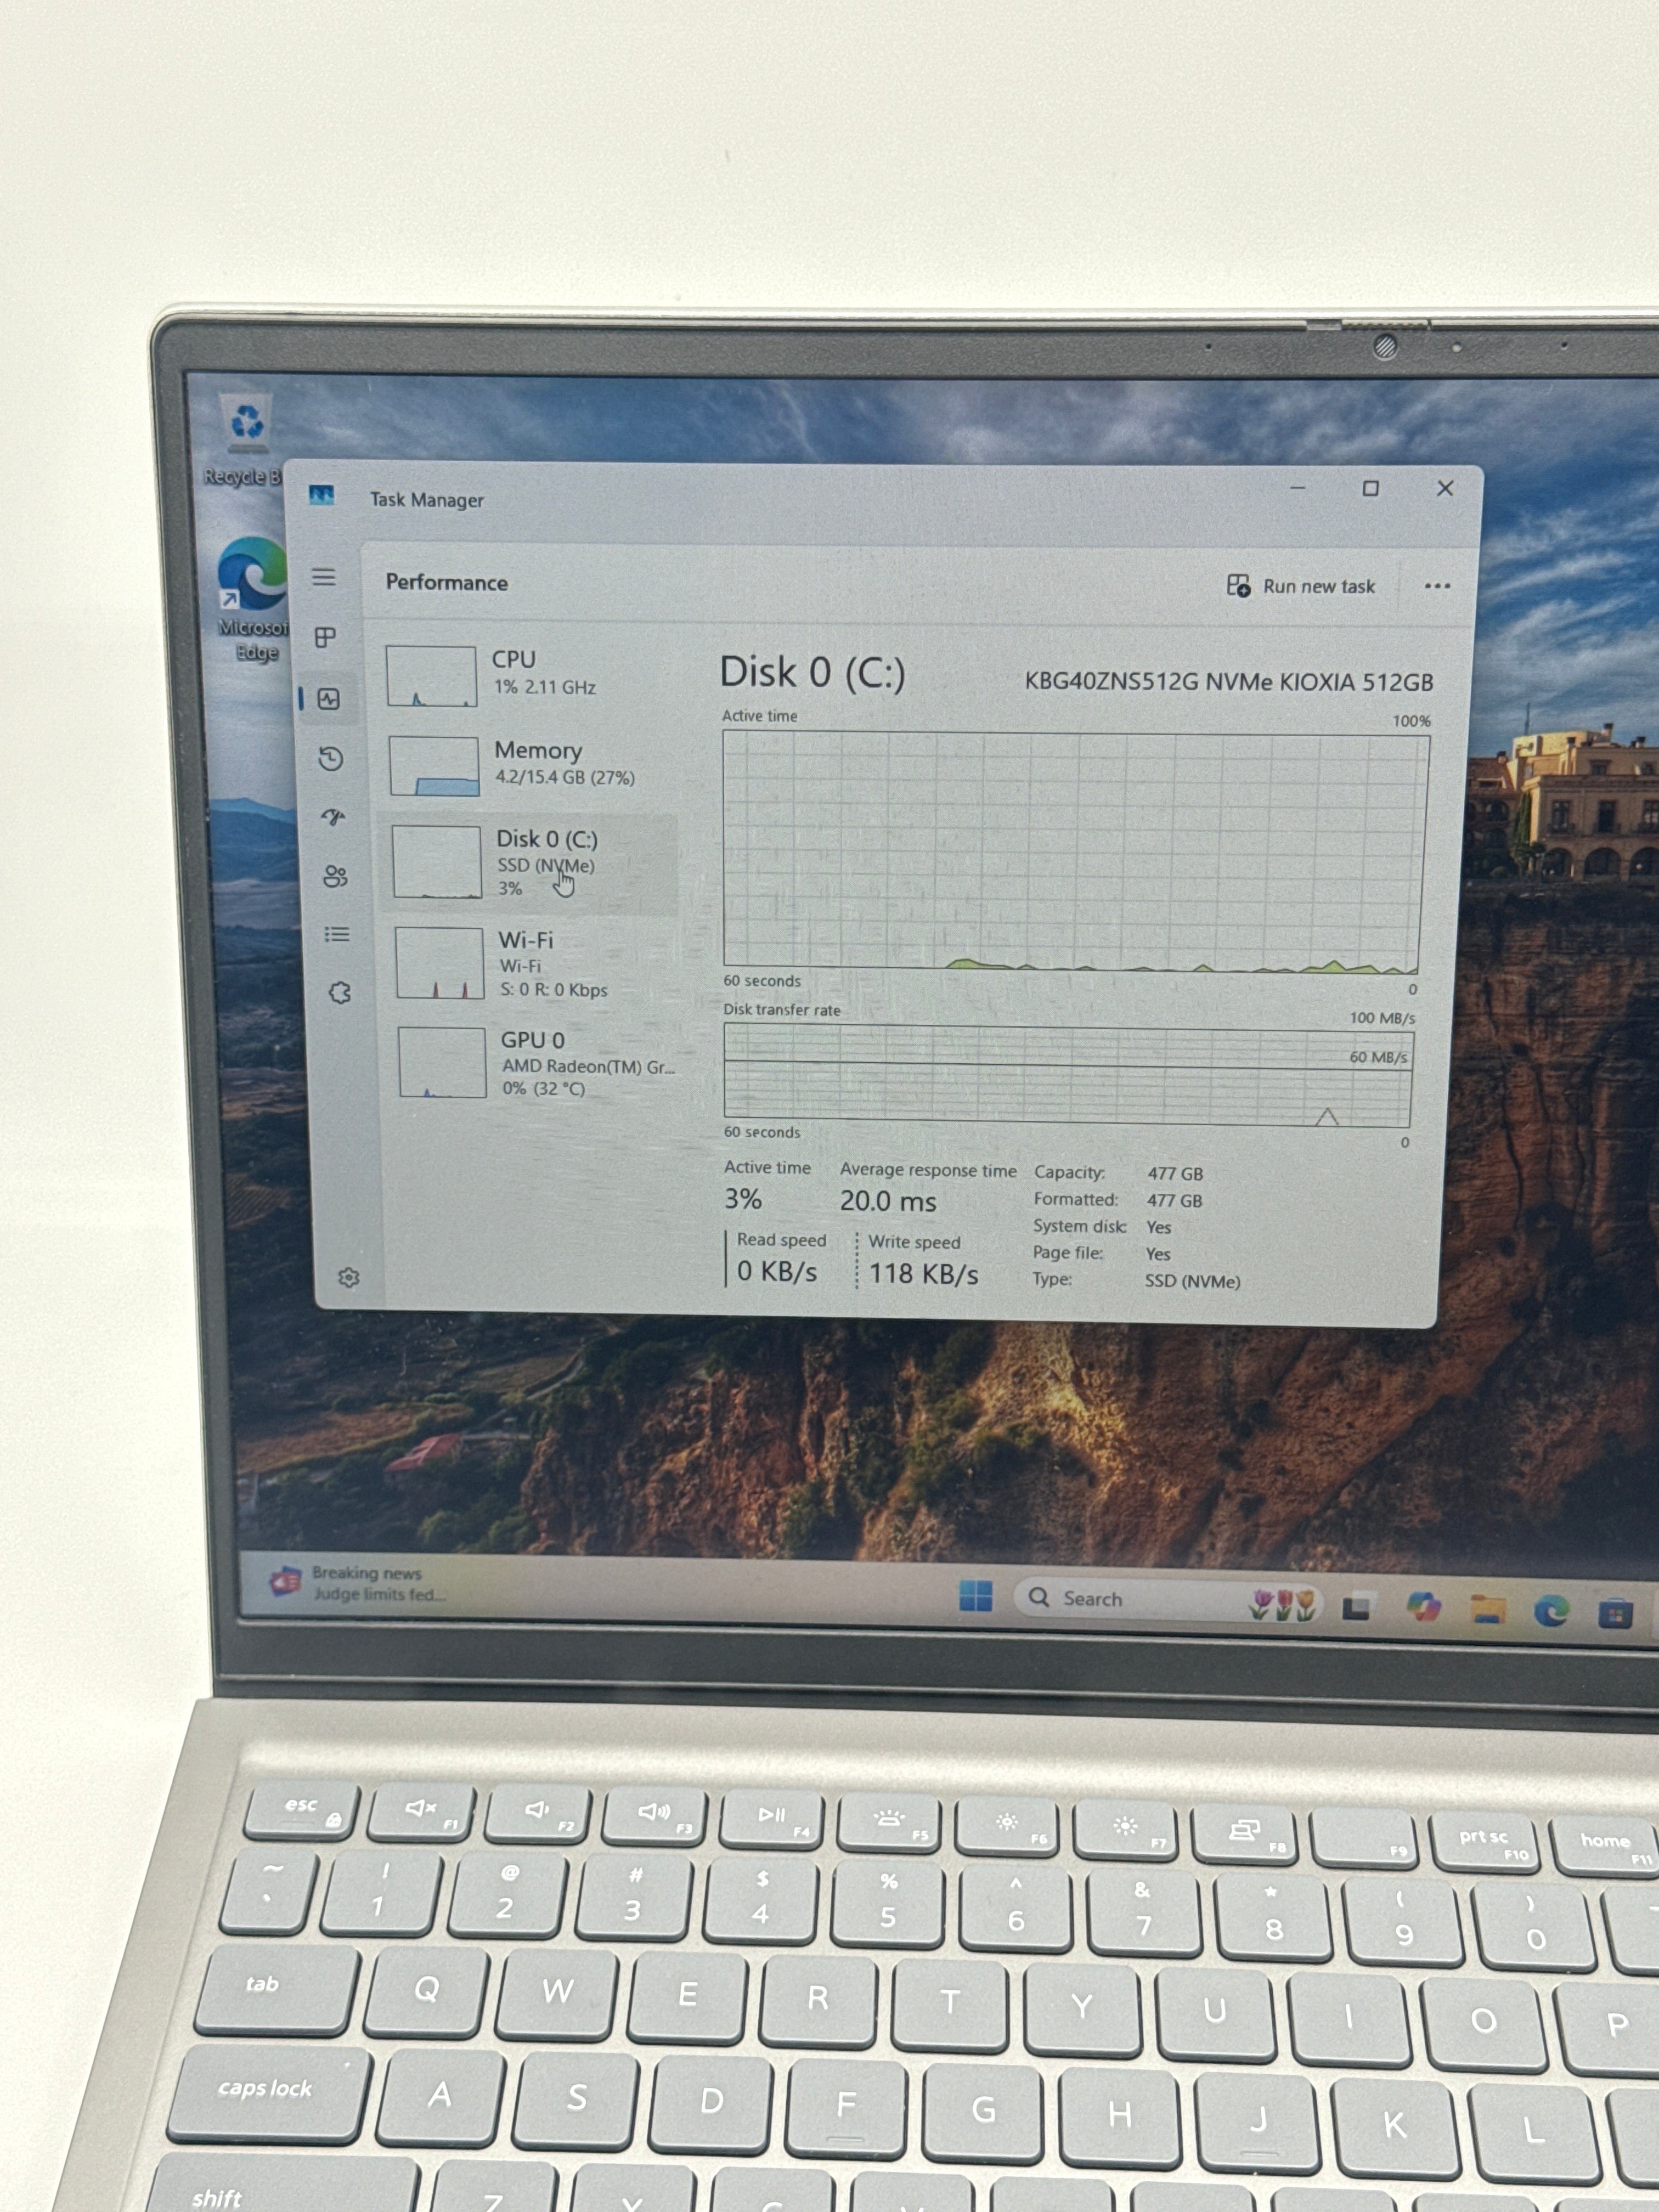Open the App history icon in sidebar

(x=331, y=759)
